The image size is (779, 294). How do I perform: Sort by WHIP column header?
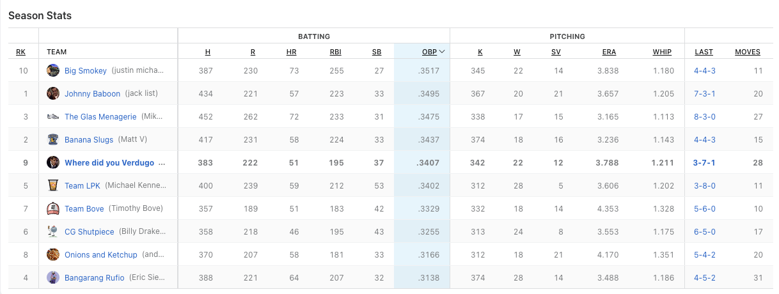click(662, 52)
